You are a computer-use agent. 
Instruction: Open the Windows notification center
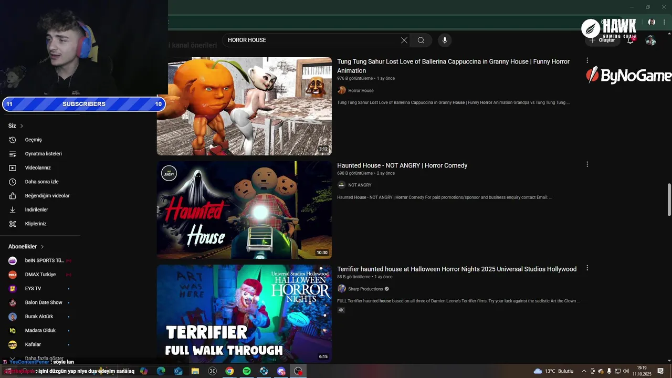(660, 371)
